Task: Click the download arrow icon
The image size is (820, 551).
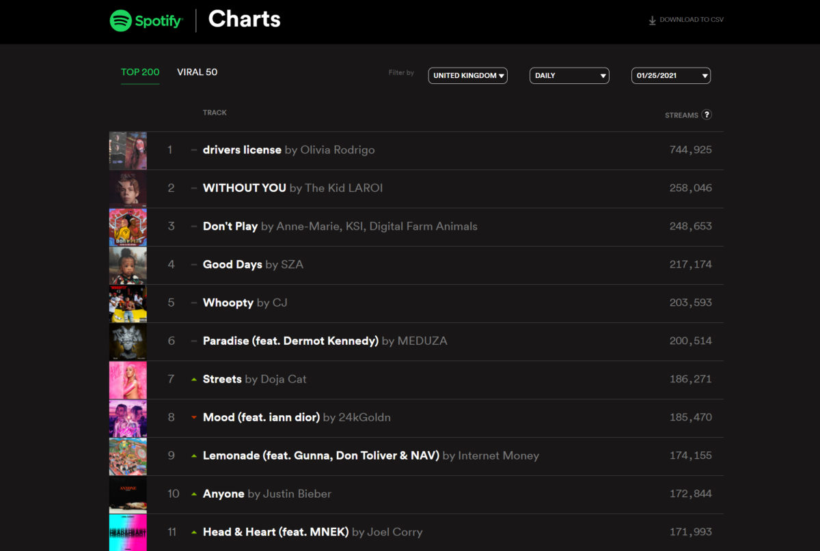Action: (x=652, y=20)
